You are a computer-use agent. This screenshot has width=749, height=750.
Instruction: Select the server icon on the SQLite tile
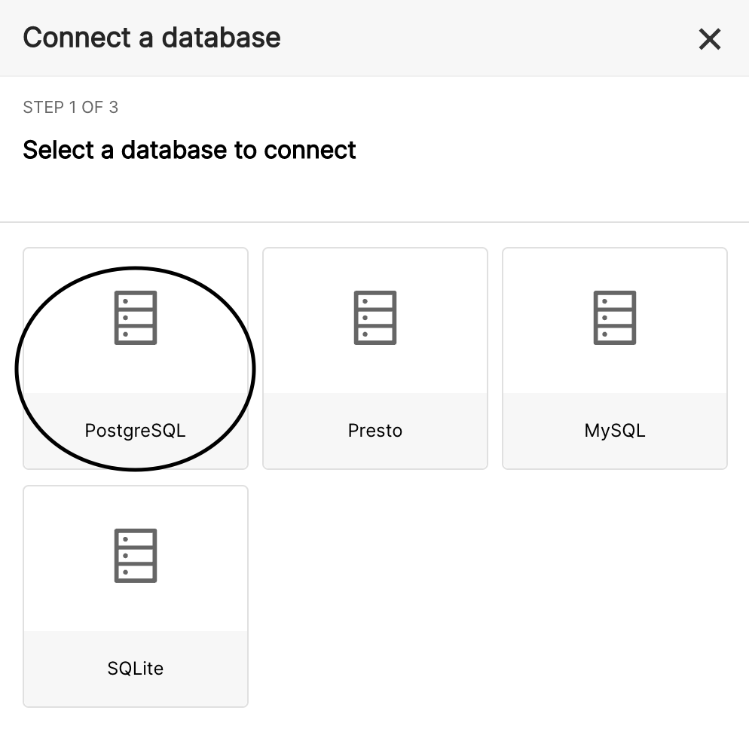click(x=136, y=556)
